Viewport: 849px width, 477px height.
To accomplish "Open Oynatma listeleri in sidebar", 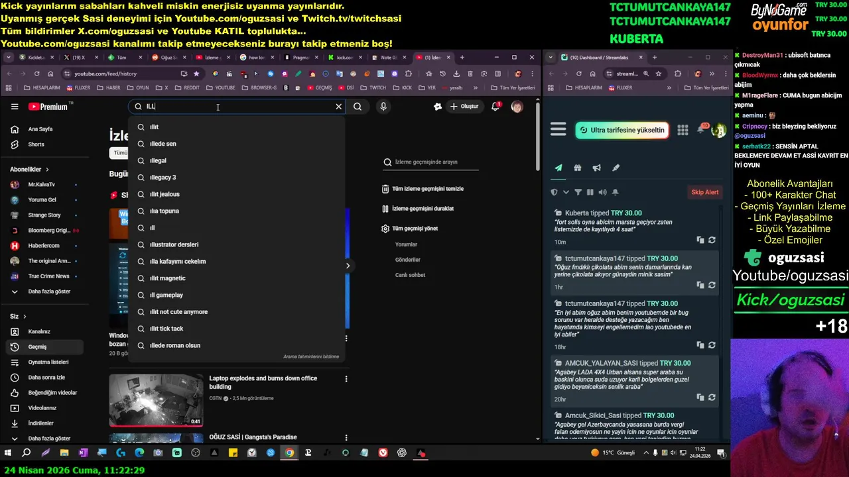I will point(43,362).
